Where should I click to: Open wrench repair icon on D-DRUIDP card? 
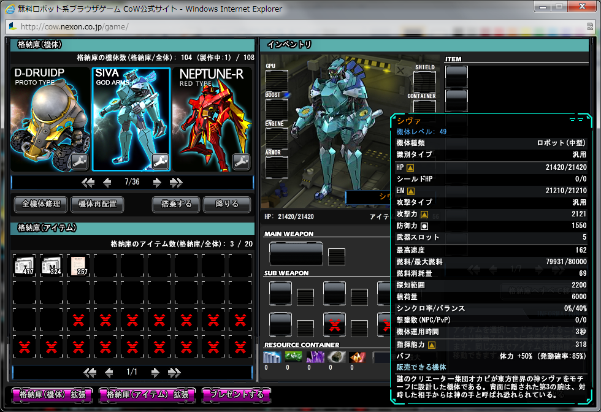coord(79,162)
